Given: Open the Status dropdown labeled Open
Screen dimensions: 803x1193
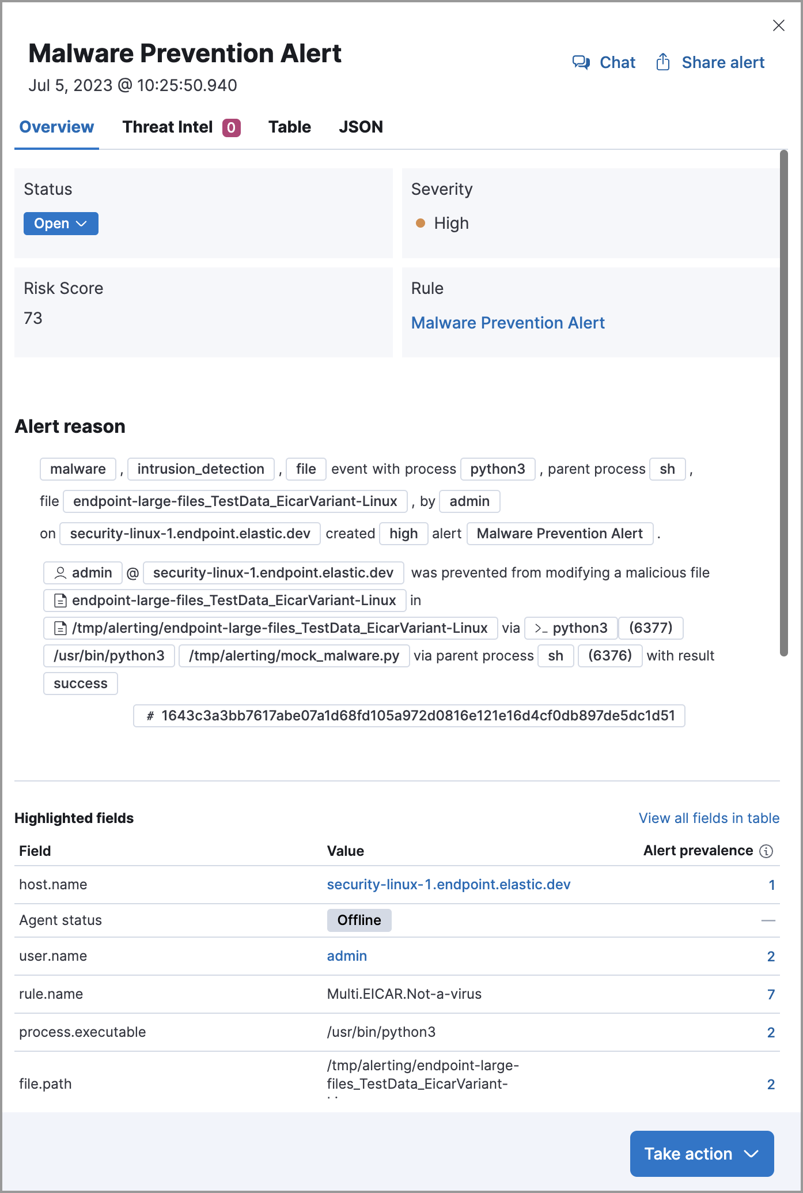Looking at the screenshot, I should click(60, 224).
